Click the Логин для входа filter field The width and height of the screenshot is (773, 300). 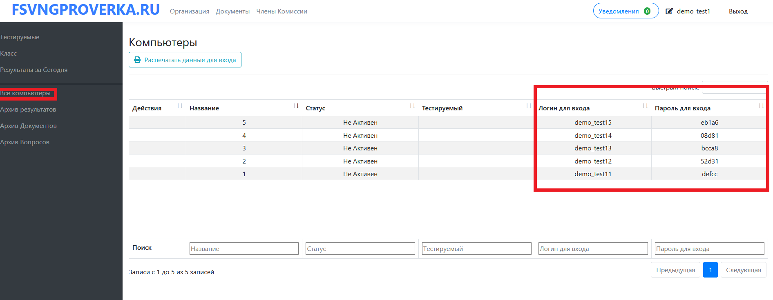coord(593,249)
